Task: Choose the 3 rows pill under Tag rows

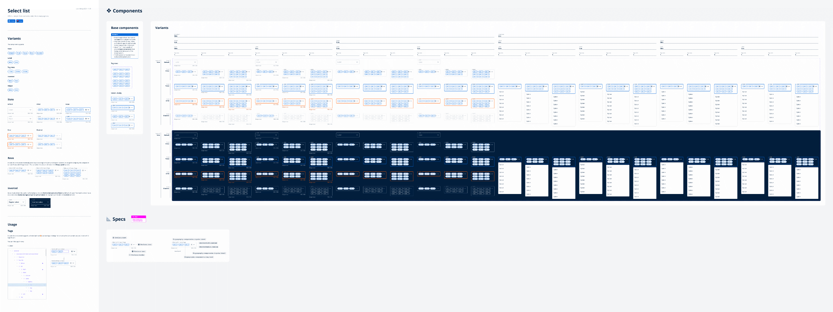Action: (25, 71)
